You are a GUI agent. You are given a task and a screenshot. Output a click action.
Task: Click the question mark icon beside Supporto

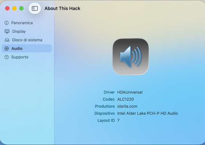point(6,57)
